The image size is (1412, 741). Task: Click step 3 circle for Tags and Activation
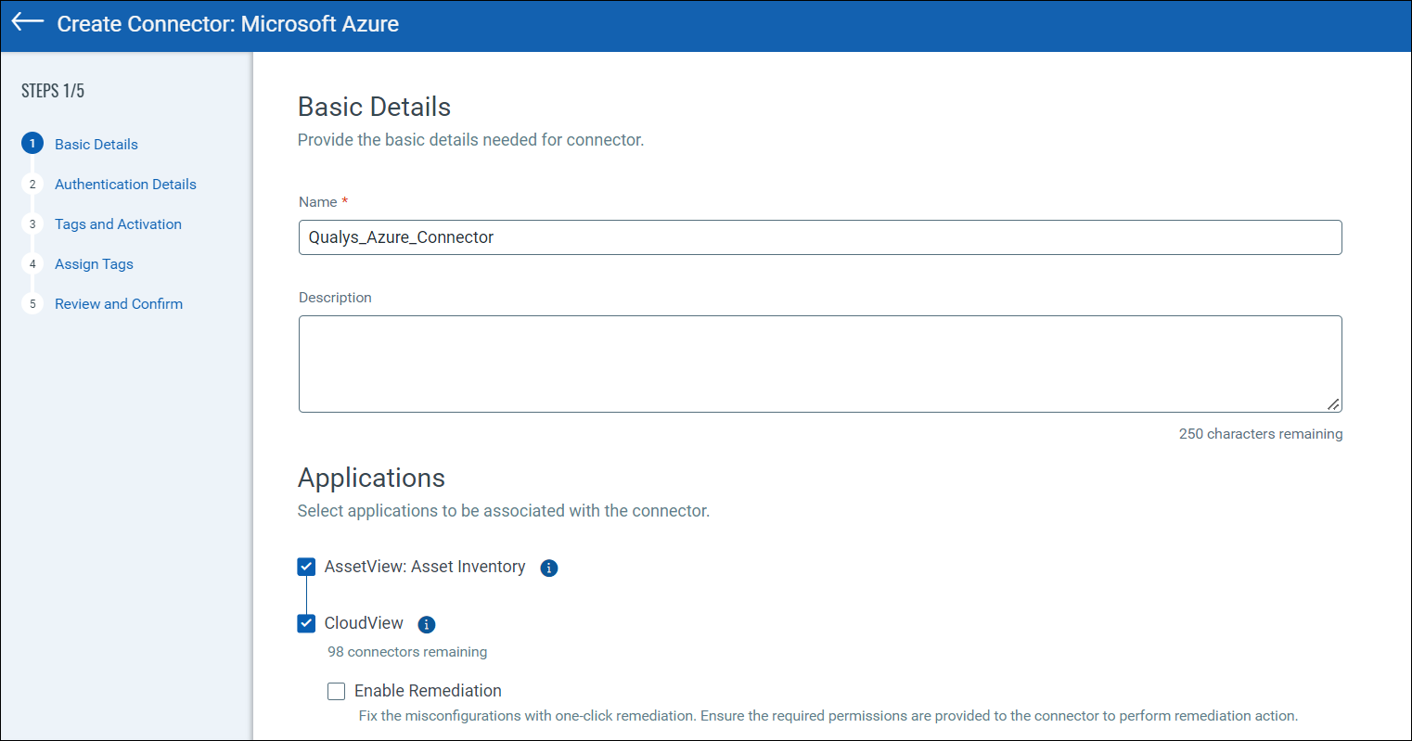coord(32,224)
